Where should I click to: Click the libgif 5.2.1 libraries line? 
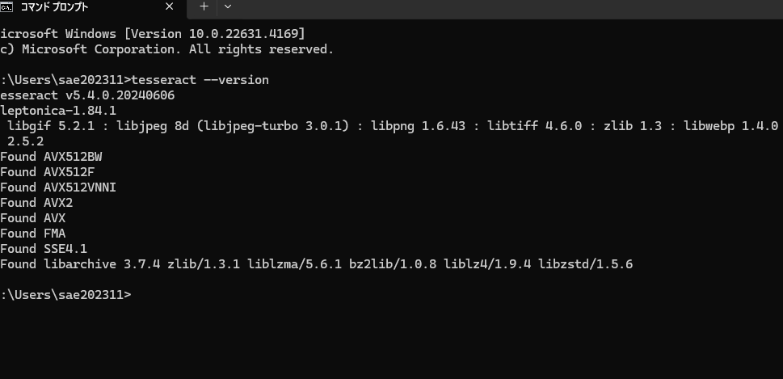(x=393, y=126)
